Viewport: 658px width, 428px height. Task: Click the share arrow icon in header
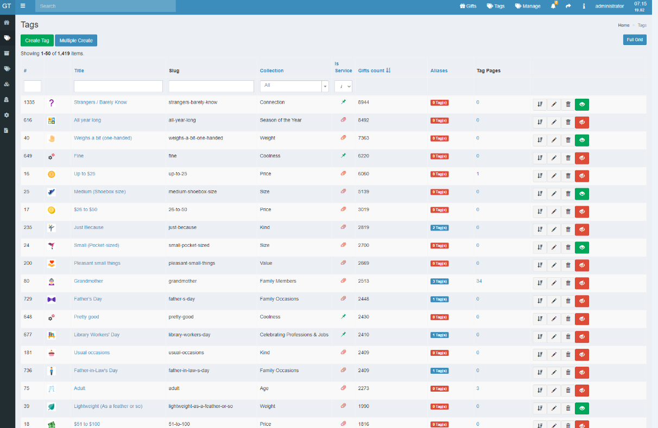[568, 6]
